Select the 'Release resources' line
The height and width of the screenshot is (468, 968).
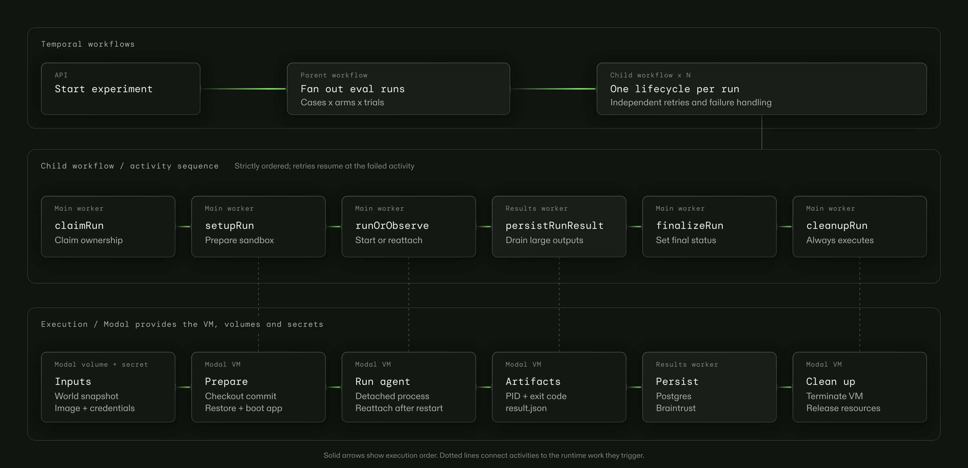coord(843,408)
